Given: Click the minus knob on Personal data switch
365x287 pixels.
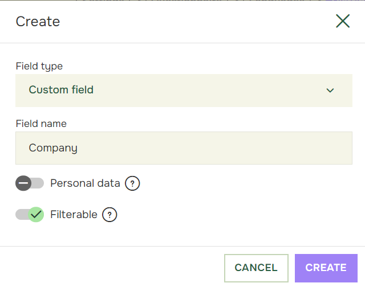Looking at the screenshot, I should (x=23, y=183).
